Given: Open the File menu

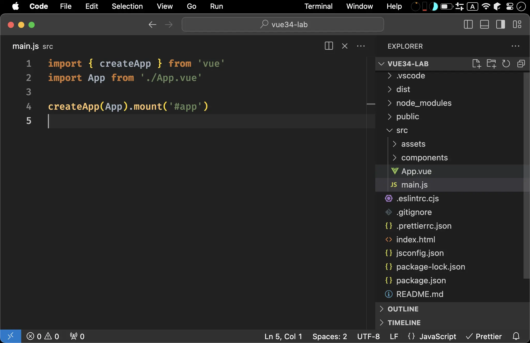Looking at the screenshot, I should pyautogui.click(x=66, y=6).
